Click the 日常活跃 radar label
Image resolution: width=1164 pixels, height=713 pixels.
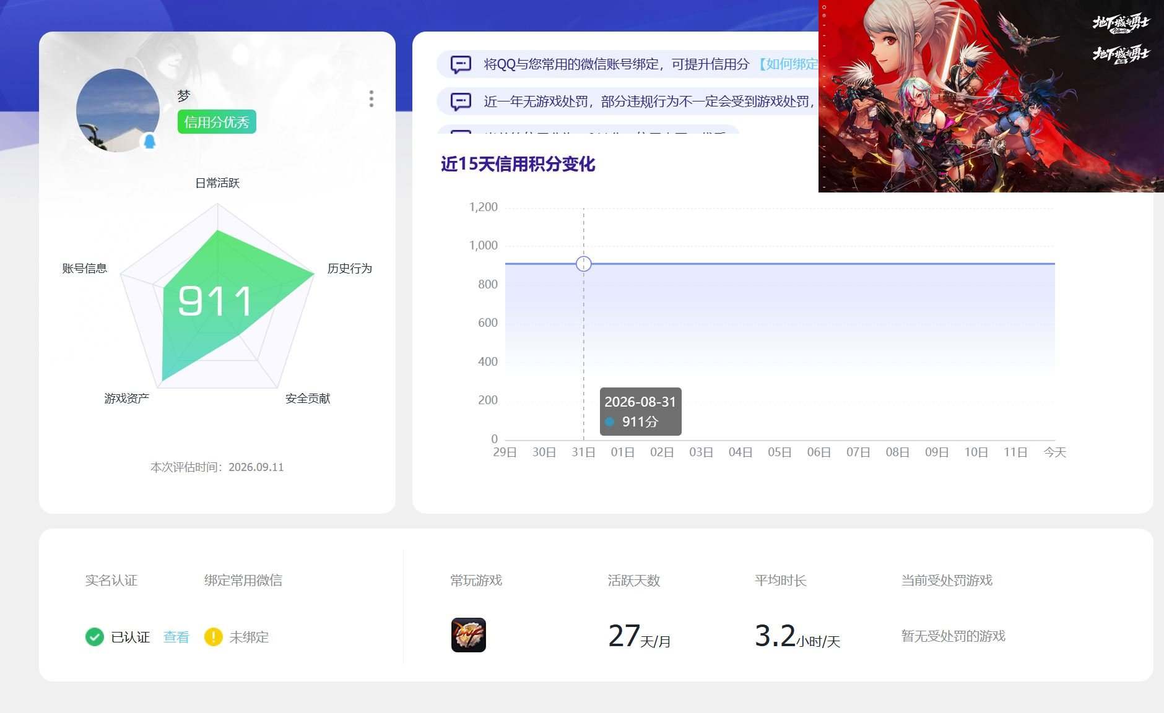(x=217, y=183)
